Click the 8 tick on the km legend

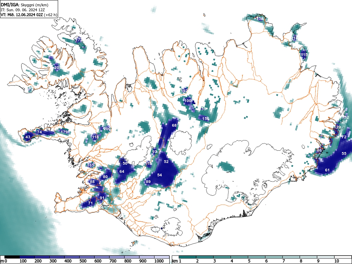point(301,261)
